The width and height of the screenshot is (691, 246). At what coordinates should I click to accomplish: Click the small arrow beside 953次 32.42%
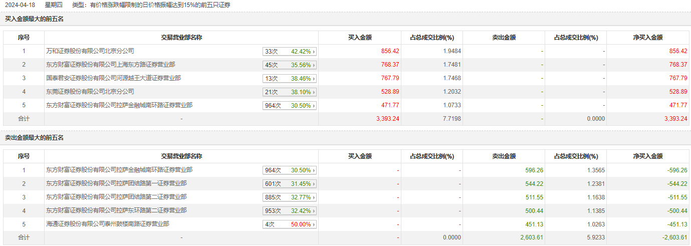pyautogui.click(x=314, y=211)
